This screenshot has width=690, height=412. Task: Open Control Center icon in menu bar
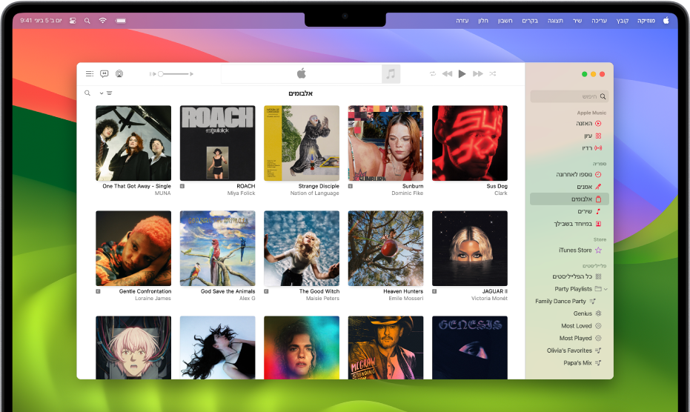(73, 21)
